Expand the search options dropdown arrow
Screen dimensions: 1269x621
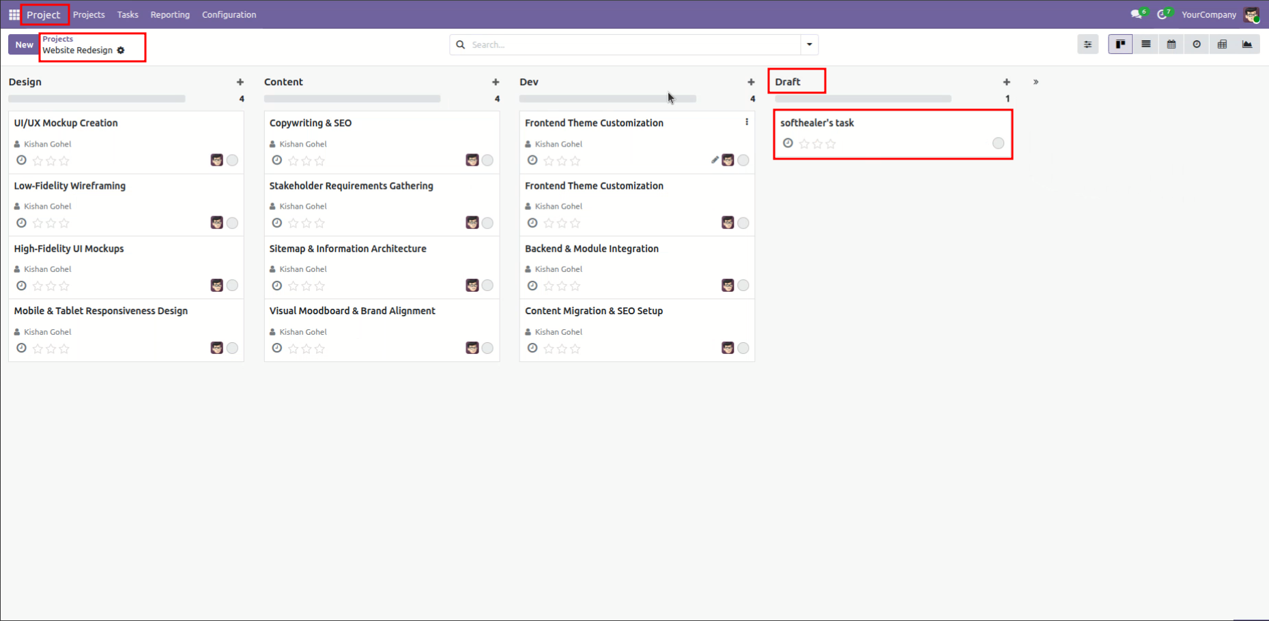tap(810, 45)
